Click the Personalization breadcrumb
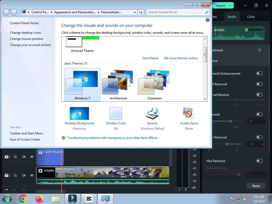This screenshot has width=272, height=204. point(111,12)
